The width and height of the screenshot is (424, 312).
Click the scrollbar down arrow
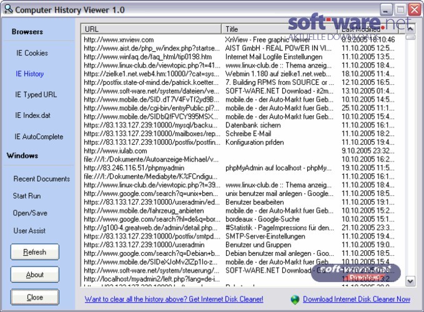(x=410, y=281)
